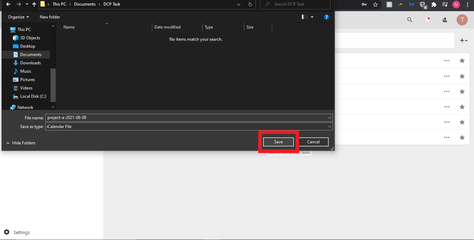Click the back navigation arrow
Viewport: 474px width, 240px height.
coord(8,5)
